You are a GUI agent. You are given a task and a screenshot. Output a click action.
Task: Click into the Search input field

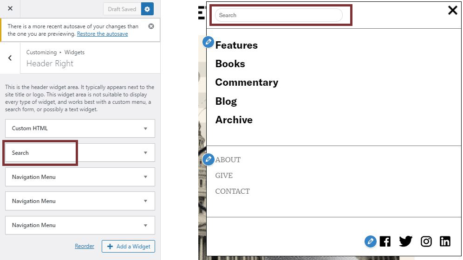[279, 15]
